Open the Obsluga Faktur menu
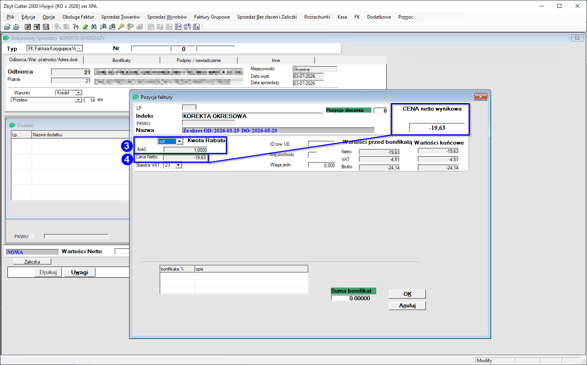Screen dimensions: 587x365 pyautogui.click(x=78, y=17)
